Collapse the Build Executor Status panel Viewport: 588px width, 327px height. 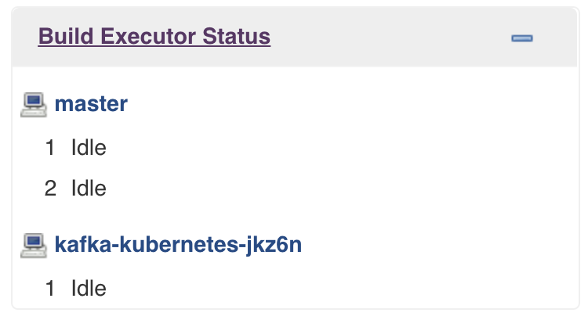(x=521, y=38)
